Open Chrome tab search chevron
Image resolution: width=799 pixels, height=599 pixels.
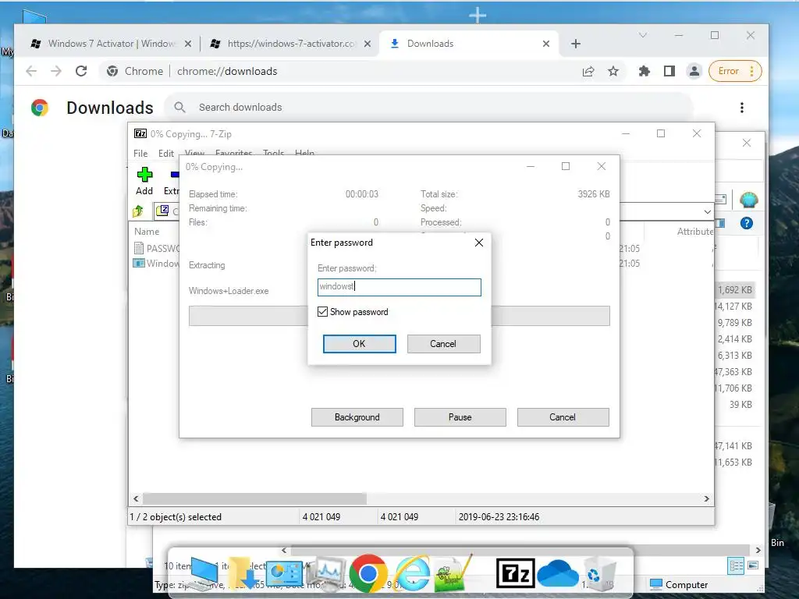tap(643, 35)
